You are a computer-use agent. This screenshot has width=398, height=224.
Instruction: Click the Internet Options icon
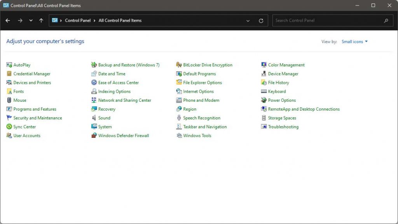point(179,92)
